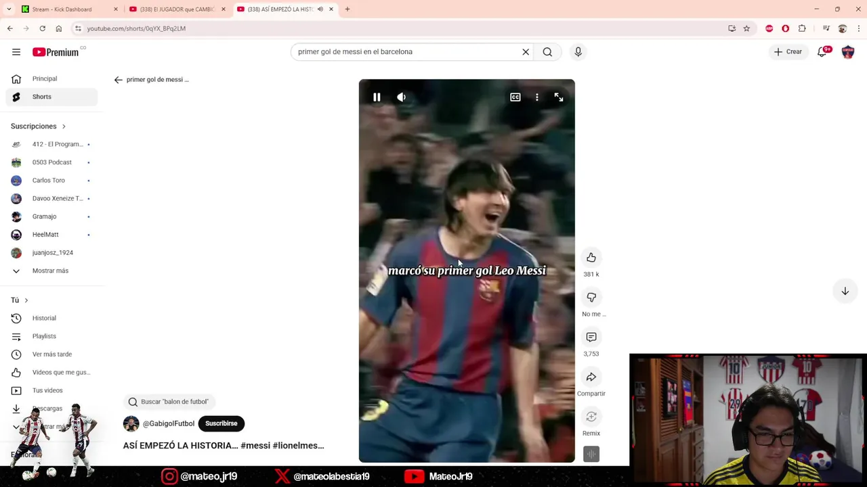Open the Short's three-dot options

[537, 97]
